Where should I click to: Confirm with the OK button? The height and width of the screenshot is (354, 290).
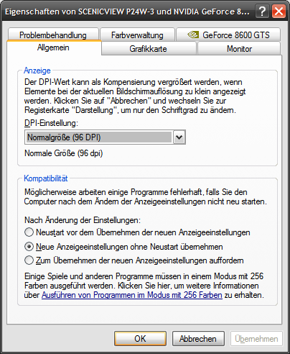140,339
